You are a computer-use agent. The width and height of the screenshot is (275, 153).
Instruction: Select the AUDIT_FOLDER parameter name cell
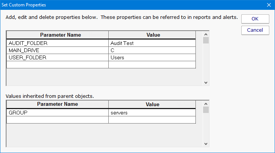pyautogui.click(x=58, y=43)
